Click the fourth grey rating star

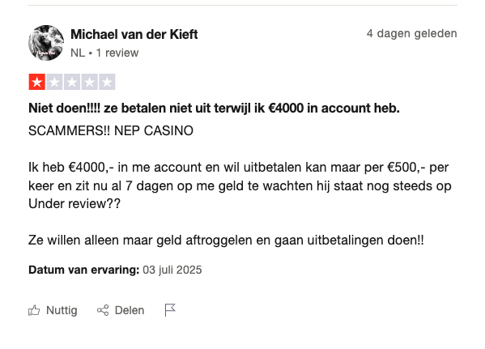point(90,82)
